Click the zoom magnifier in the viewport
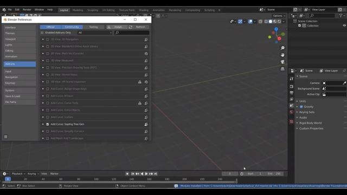Viewport: 347px width, 195px height. click(x=282, y=48)
